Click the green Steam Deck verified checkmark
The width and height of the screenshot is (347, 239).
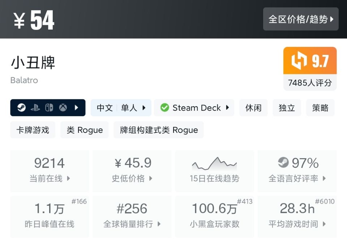pyautogui.click(x=165, y=108)
